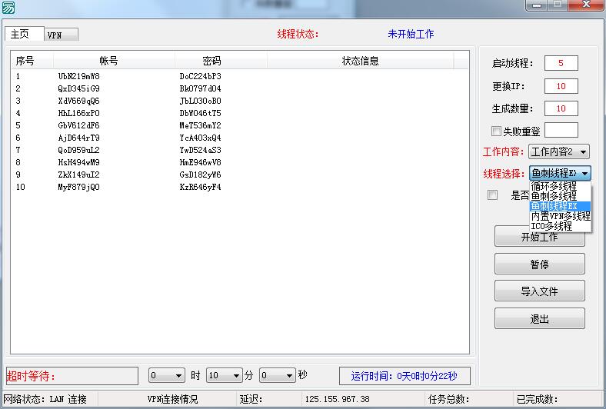Choose 循环多线程 from the list
606x409 pixels.
554,186
